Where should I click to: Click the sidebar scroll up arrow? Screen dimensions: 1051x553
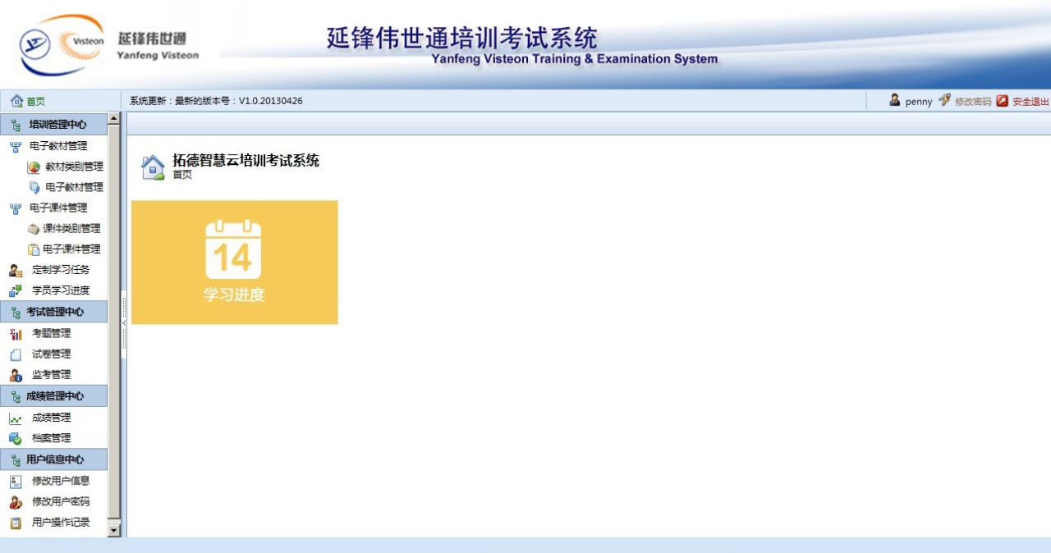pos(114,119)
